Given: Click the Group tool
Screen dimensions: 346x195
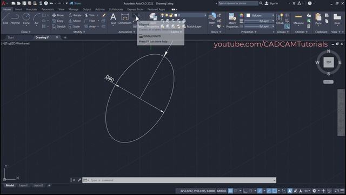Looking at the screenshot, I should [x=280, y=18].
